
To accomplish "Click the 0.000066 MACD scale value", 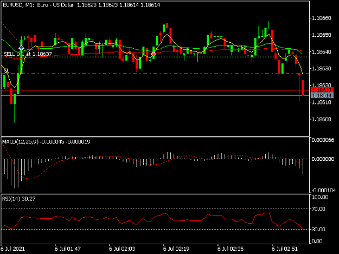I will pyautogui.click(x=323, y=140).
